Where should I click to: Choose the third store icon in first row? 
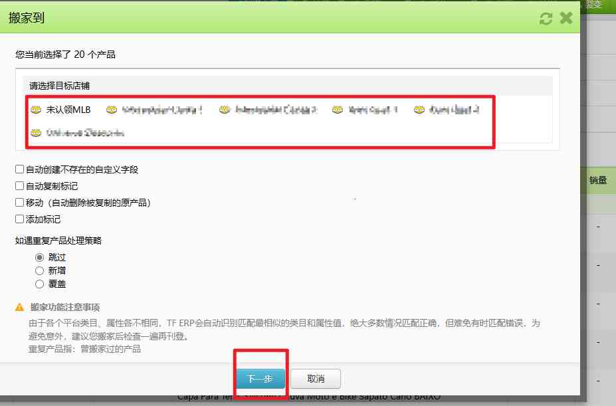(225, 110)
